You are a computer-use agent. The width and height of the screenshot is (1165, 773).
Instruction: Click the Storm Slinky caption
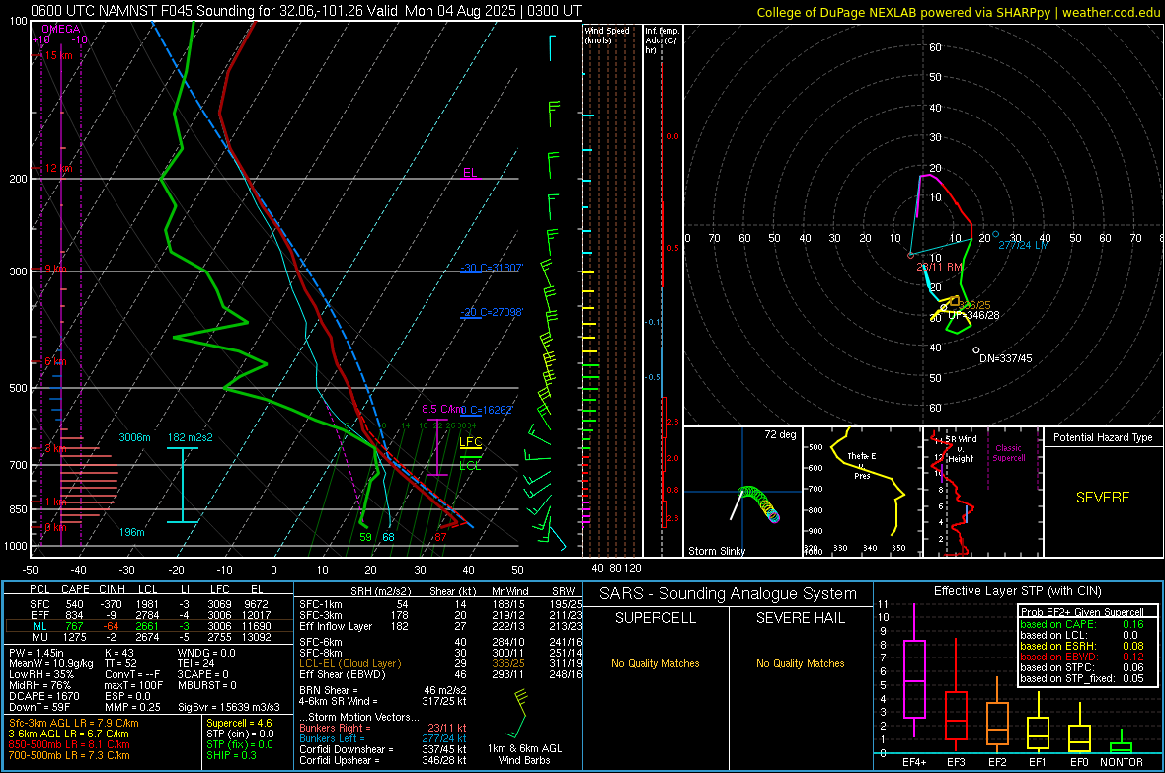point(716,551)
